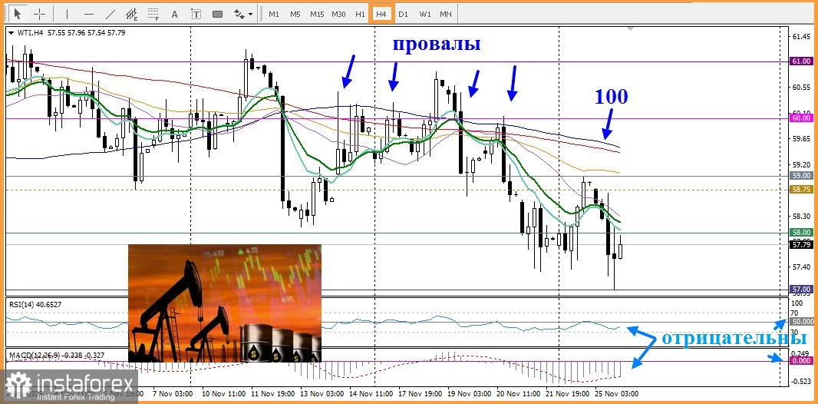This screenshot has height=404, width=818.
Task: Click the 61.45 price scale value
Action: [x=802, y=37]
